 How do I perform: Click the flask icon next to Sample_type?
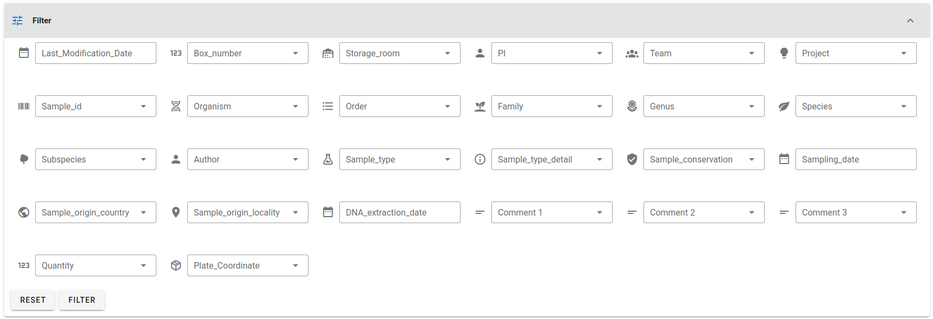point(328,159)
